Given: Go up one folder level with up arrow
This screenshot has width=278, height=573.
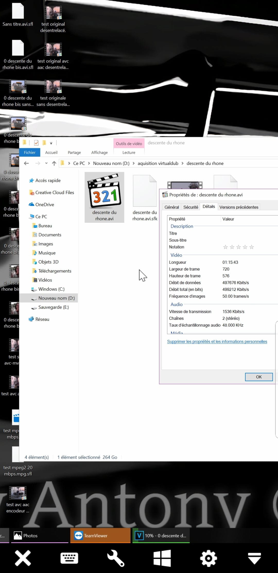Looking at the screenshot, I should [x=54, y=163].
